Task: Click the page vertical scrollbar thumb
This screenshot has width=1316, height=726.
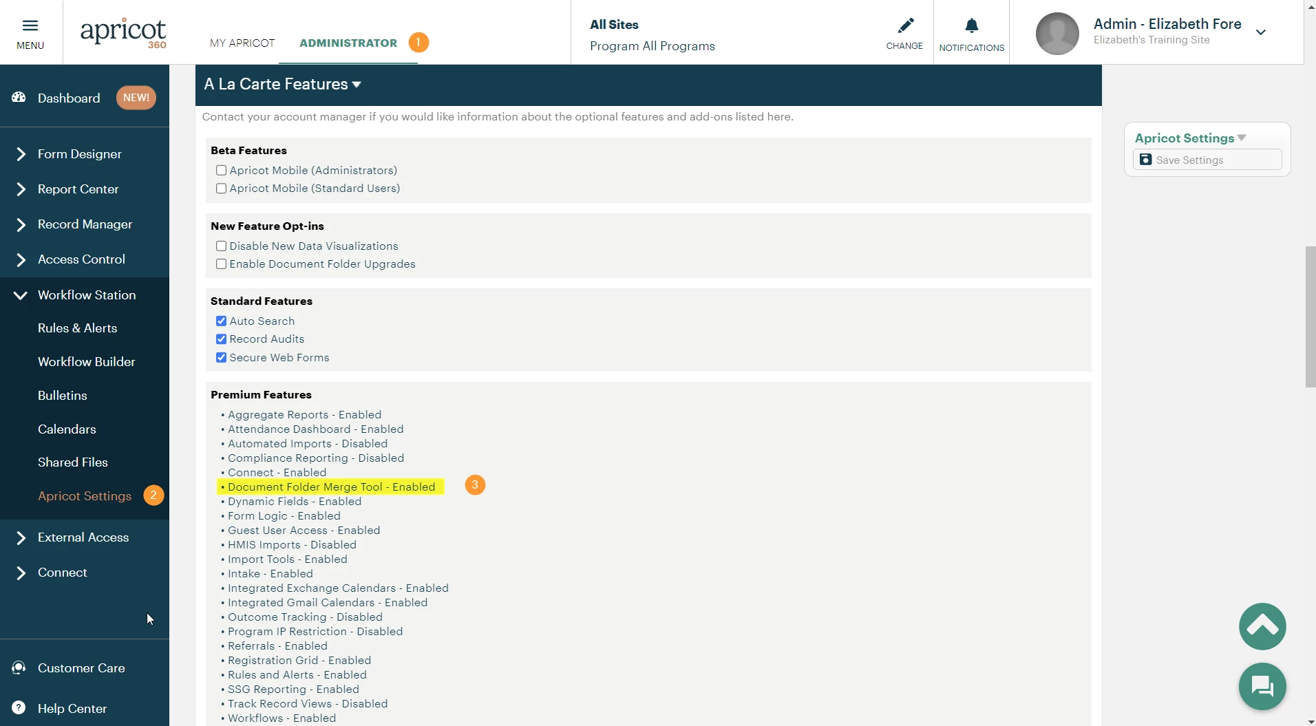Action: point(1310,317)
